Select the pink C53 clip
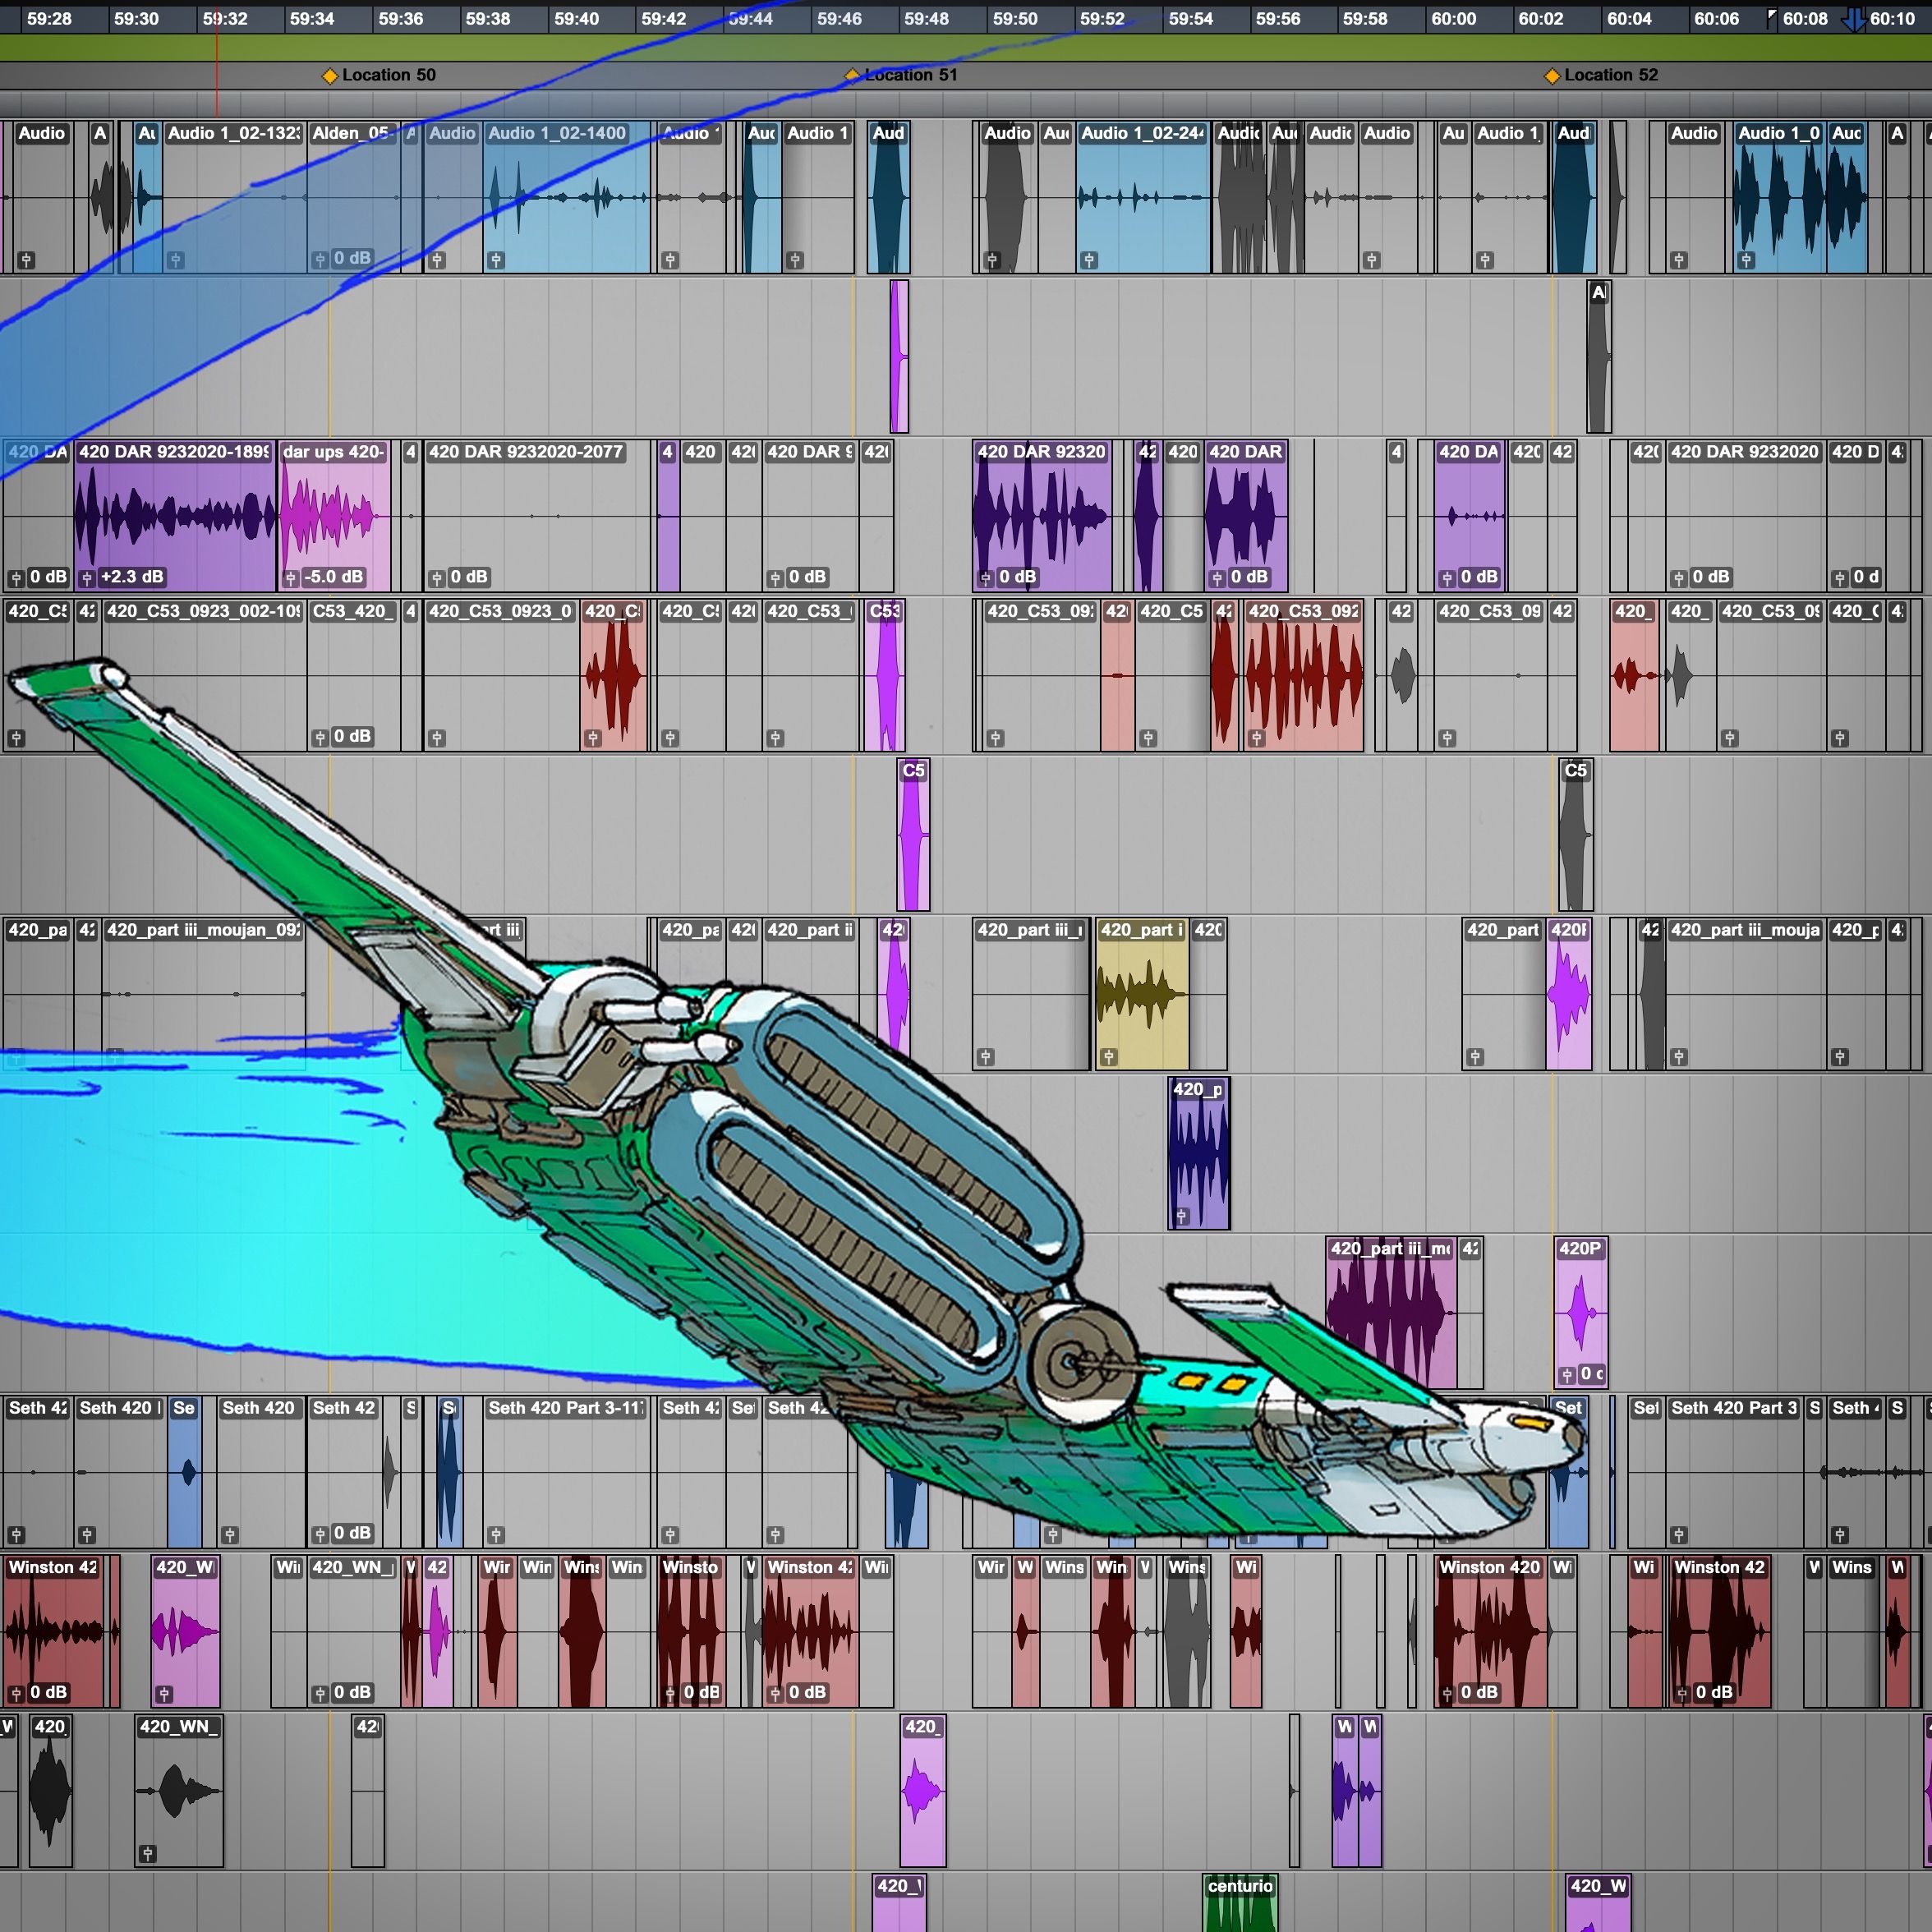The width and height of the screenshot is (1932, 1932). 885,676
